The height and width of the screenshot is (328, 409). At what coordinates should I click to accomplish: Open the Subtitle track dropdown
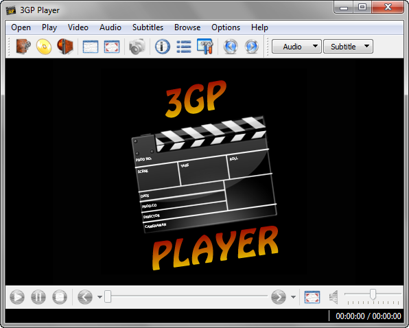pos(348,47)
